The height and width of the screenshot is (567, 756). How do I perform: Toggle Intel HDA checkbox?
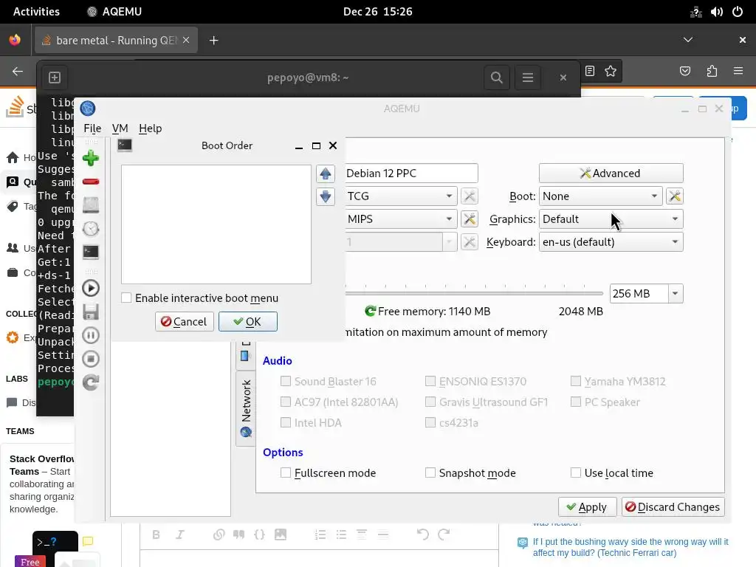point(286,423)
